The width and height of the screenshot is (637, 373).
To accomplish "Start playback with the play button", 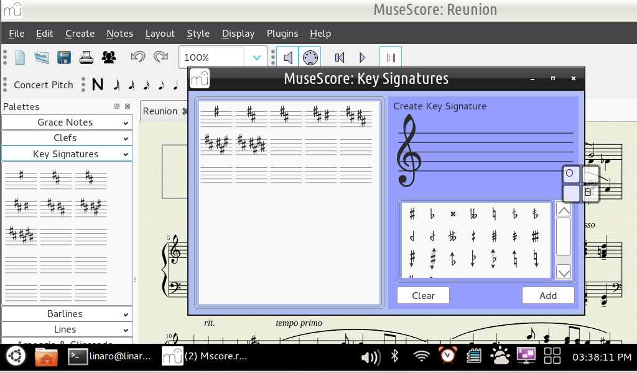I will pyautogui.click(x=362, y=58).
